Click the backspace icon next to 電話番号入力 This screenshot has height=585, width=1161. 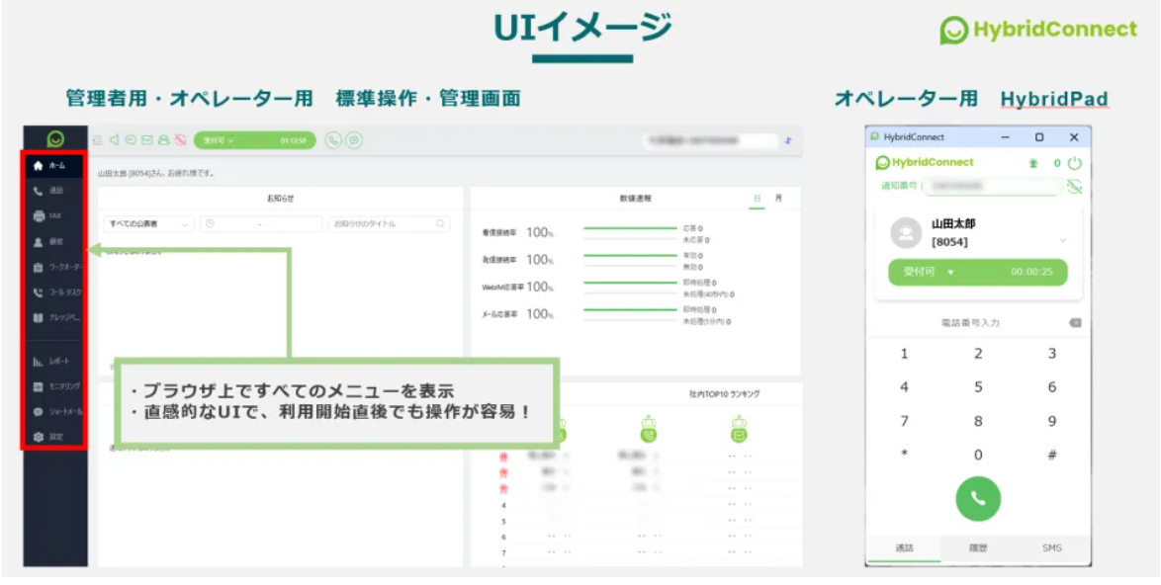point(1074,323)
